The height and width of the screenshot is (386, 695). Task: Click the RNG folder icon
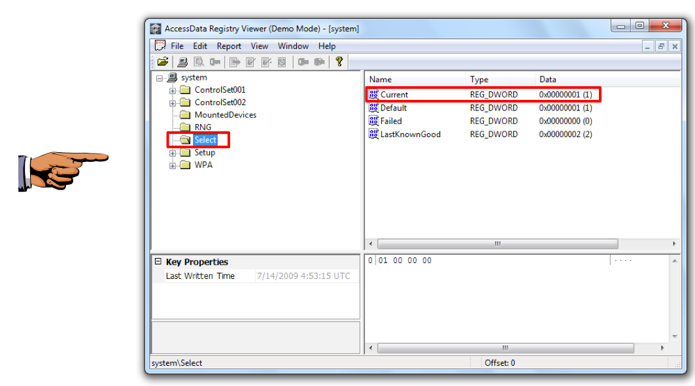coord(185,127)
